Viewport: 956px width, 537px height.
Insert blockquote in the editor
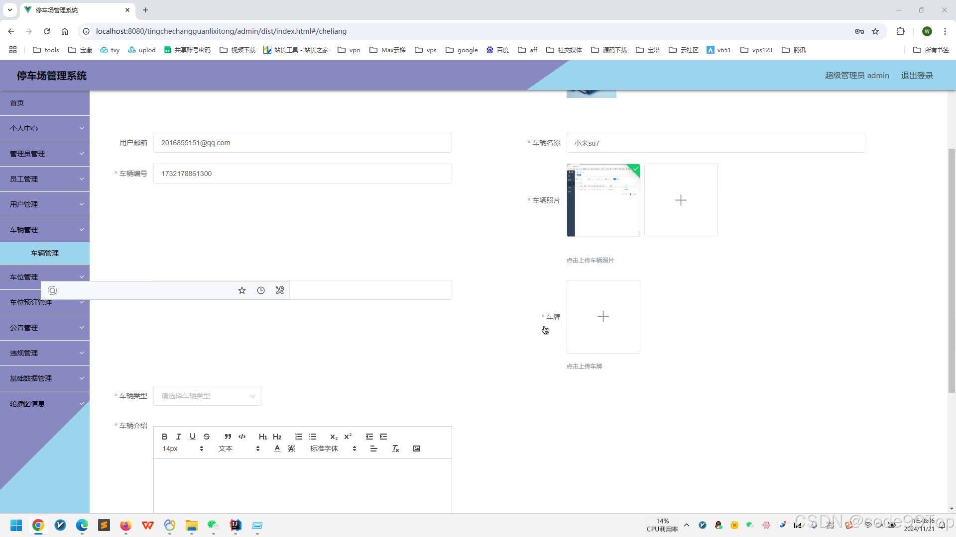pos(228,437)
